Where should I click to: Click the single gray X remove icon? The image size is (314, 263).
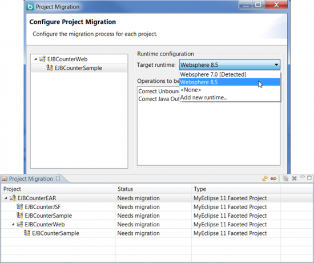[294, 178]
